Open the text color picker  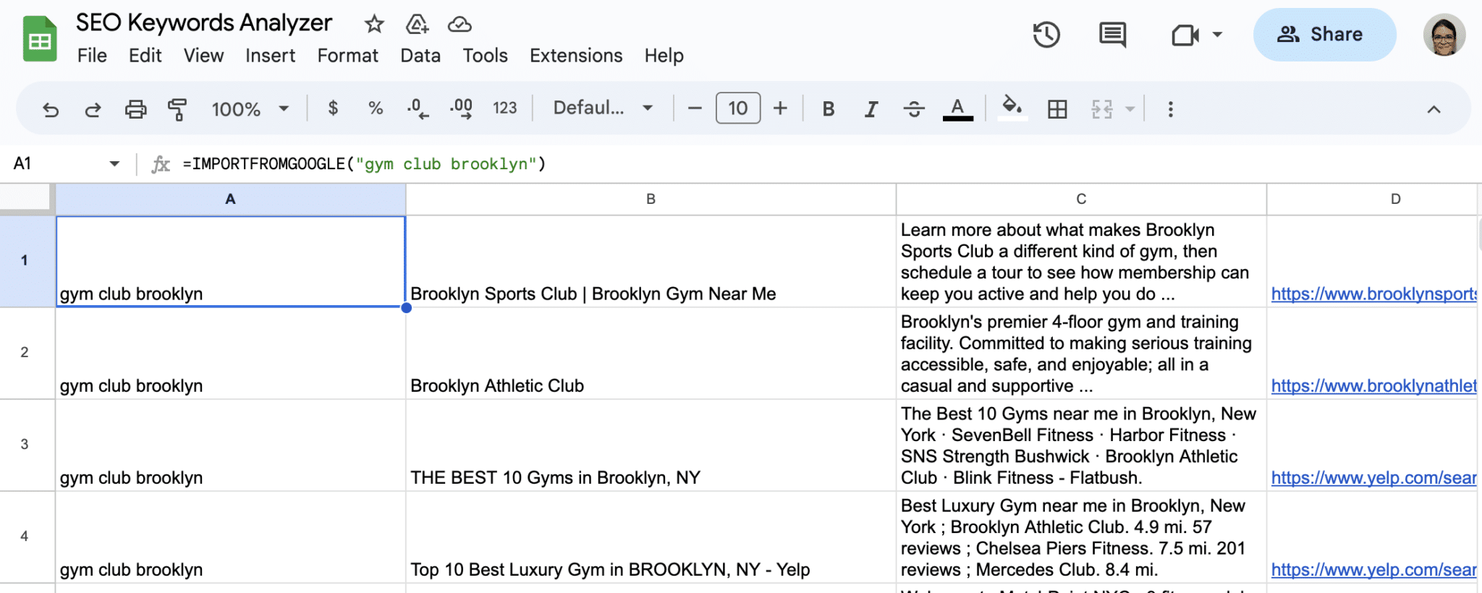(x=957, y=108)
